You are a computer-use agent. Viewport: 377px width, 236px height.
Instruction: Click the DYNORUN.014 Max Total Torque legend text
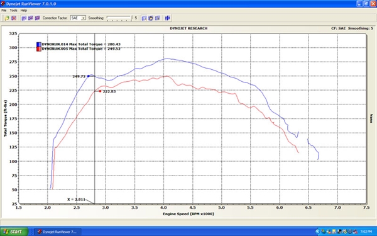(x=81, y=44)
